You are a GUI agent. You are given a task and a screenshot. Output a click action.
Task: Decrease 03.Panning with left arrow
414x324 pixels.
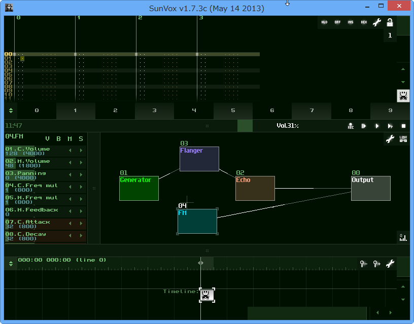70,174
